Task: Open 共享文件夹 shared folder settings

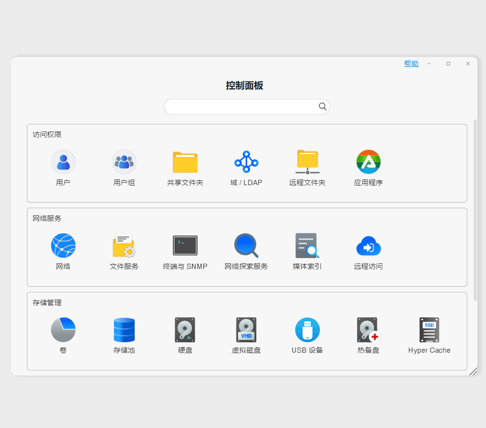Action: pyautogui.click(x=185, y=167)
